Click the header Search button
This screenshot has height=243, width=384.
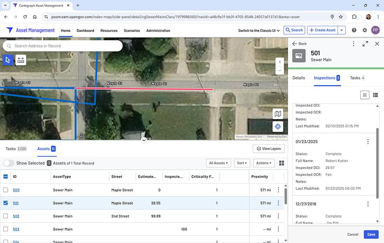[x=295, y=30]
